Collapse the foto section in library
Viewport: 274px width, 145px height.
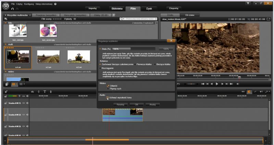[x=6, y=23]
